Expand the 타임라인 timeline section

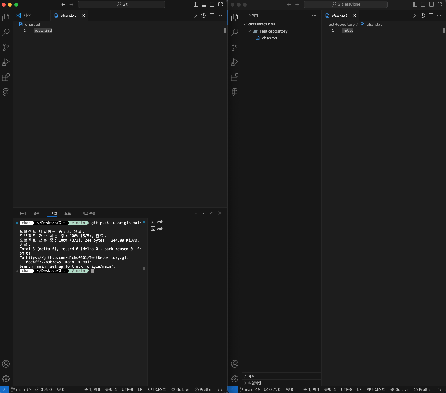point(282,383)
